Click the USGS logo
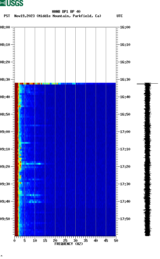160x259 pixels. click(12, 3)
